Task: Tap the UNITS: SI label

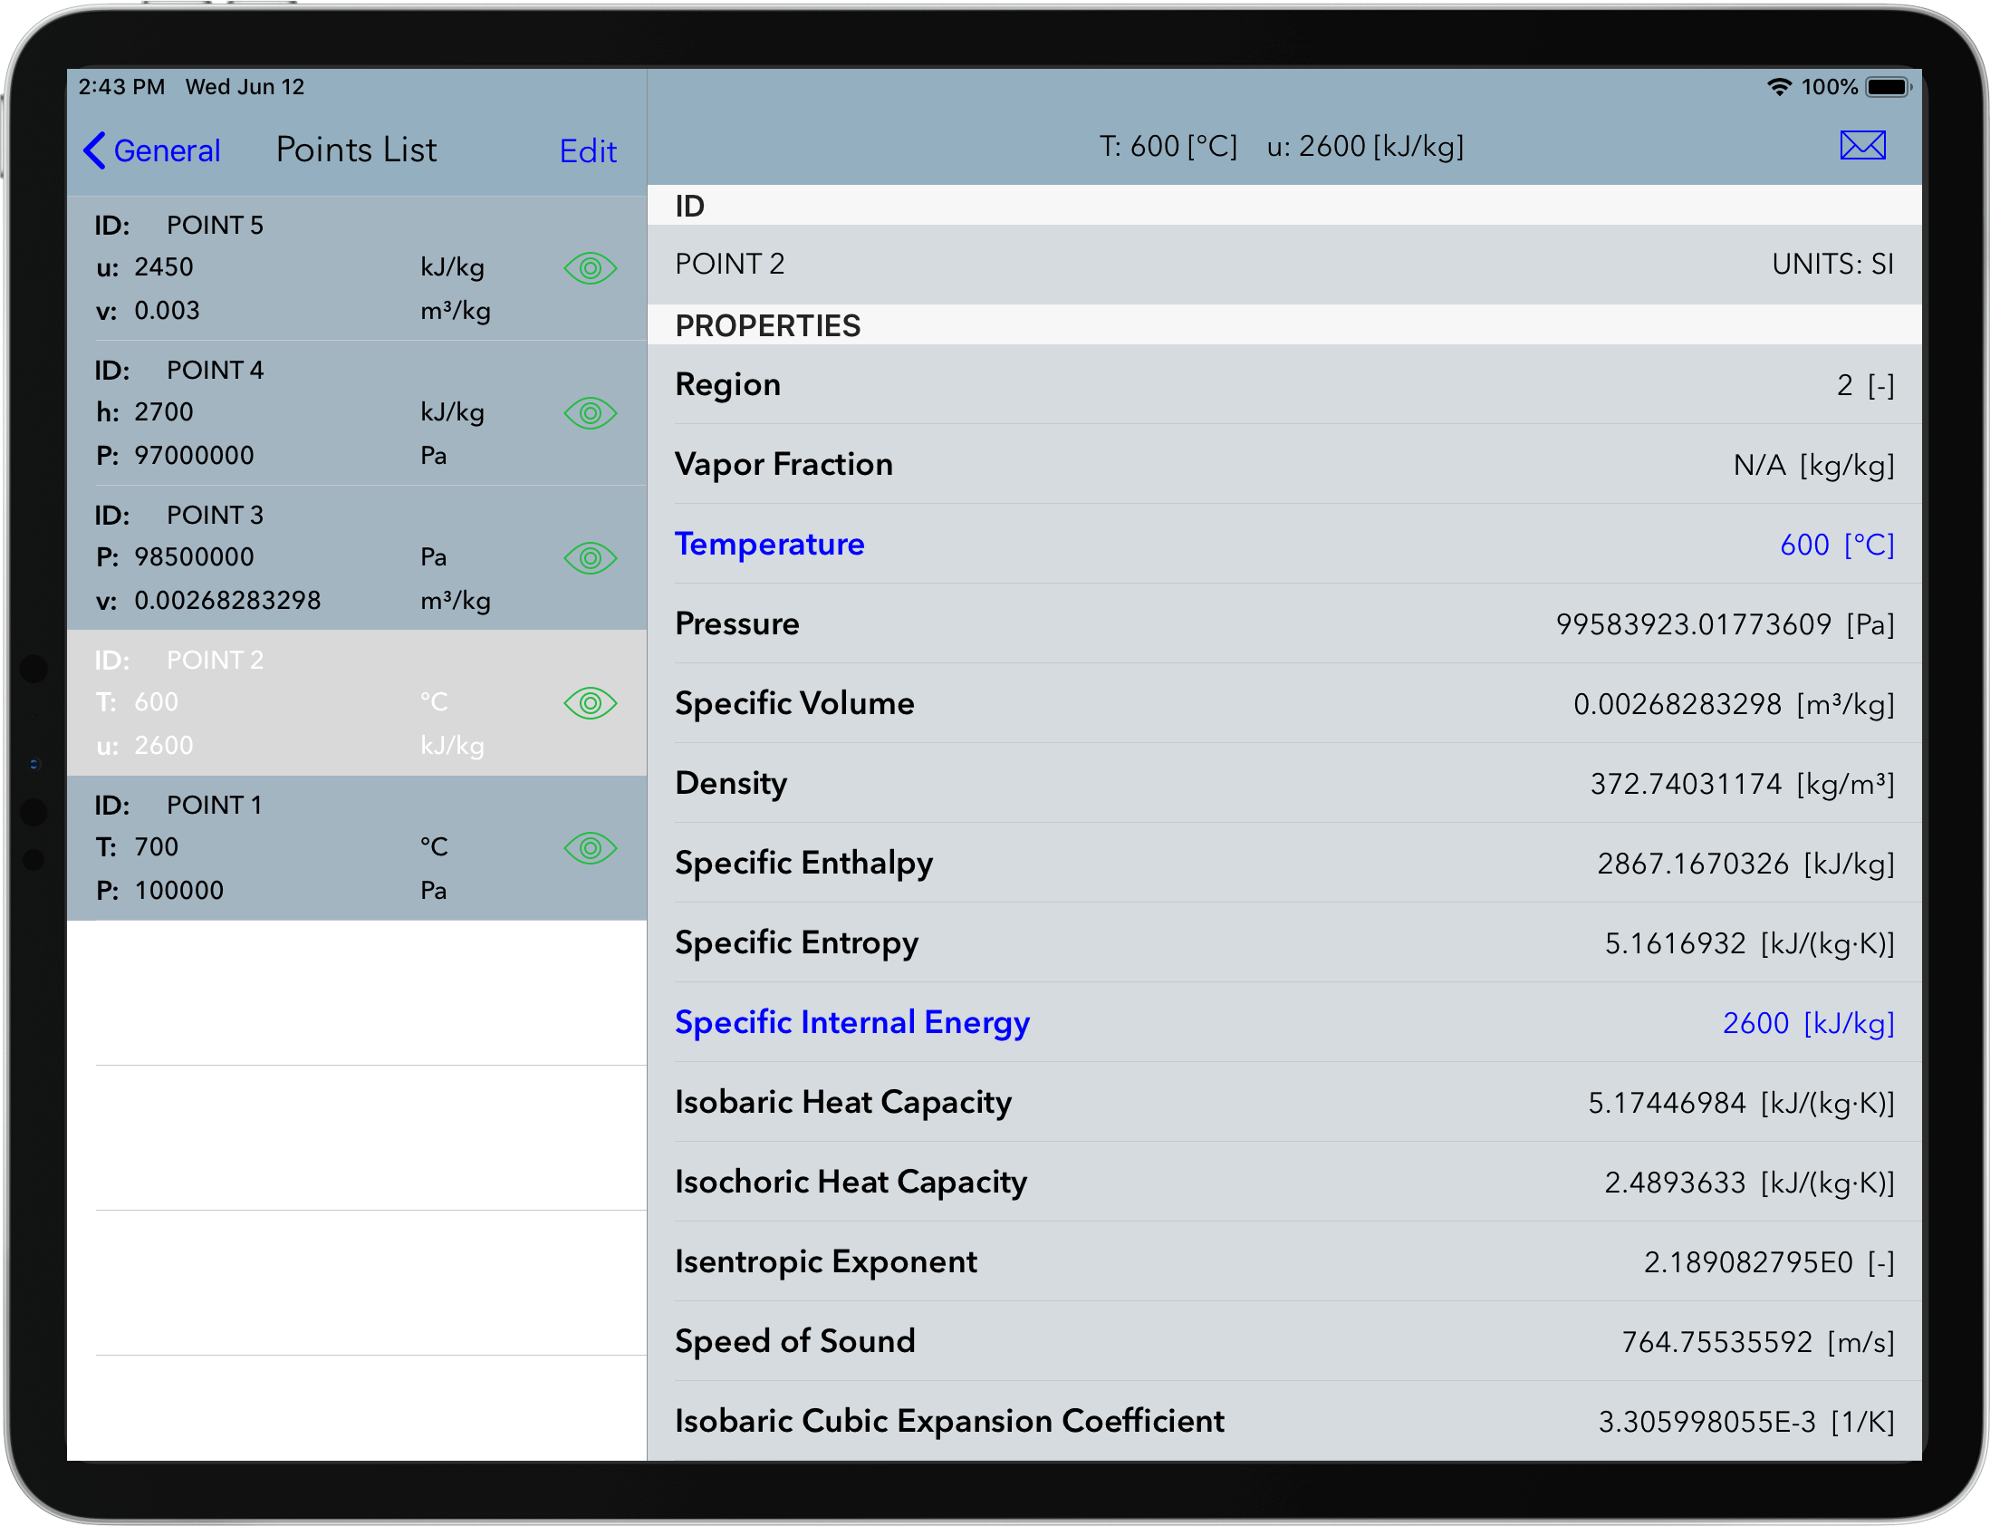Action: 1832,265
